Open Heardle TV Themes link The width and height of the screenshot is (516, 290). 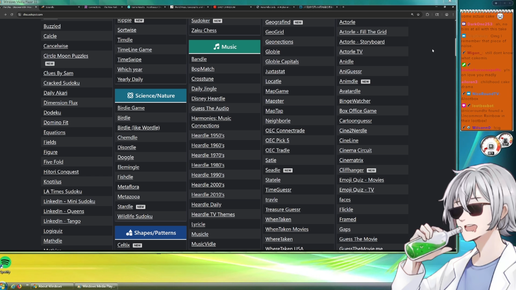(x=213, y=214)
